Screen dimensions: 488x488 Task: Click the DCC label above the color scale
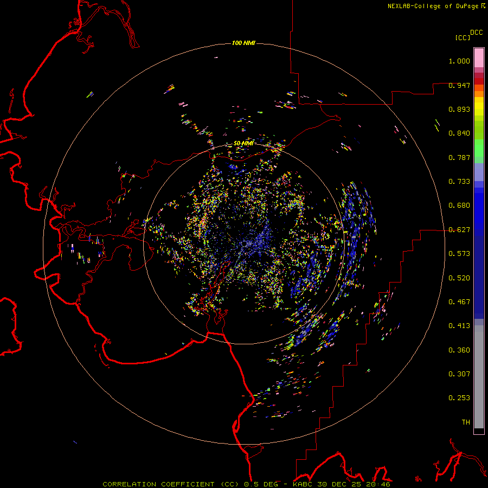(477, 33)
